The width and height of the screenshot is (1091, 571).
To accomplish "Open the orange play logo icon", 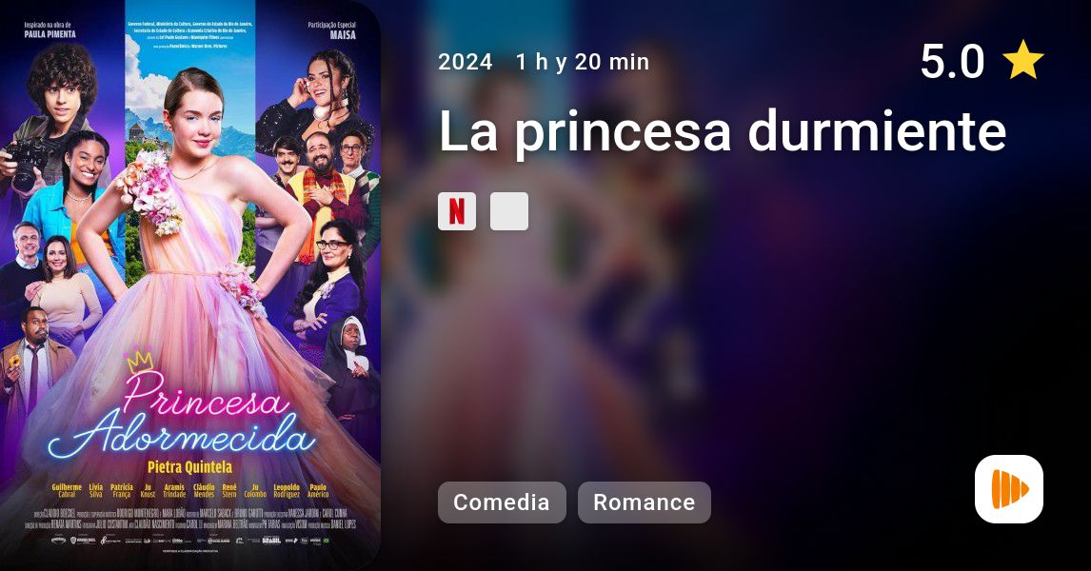I will point(1009,489).
